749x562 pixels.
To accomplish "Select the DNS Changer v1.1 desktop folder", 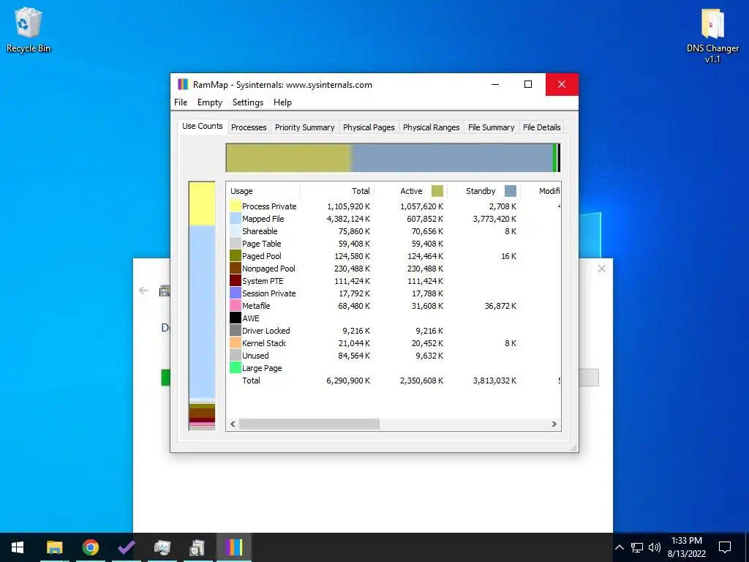I will point(712,36).
